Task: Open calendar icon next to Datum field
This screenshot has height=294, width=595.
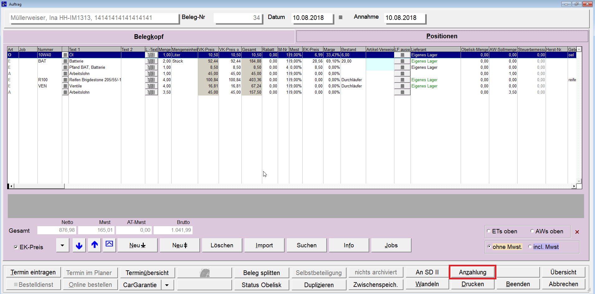Action: (x=341, y=17)
